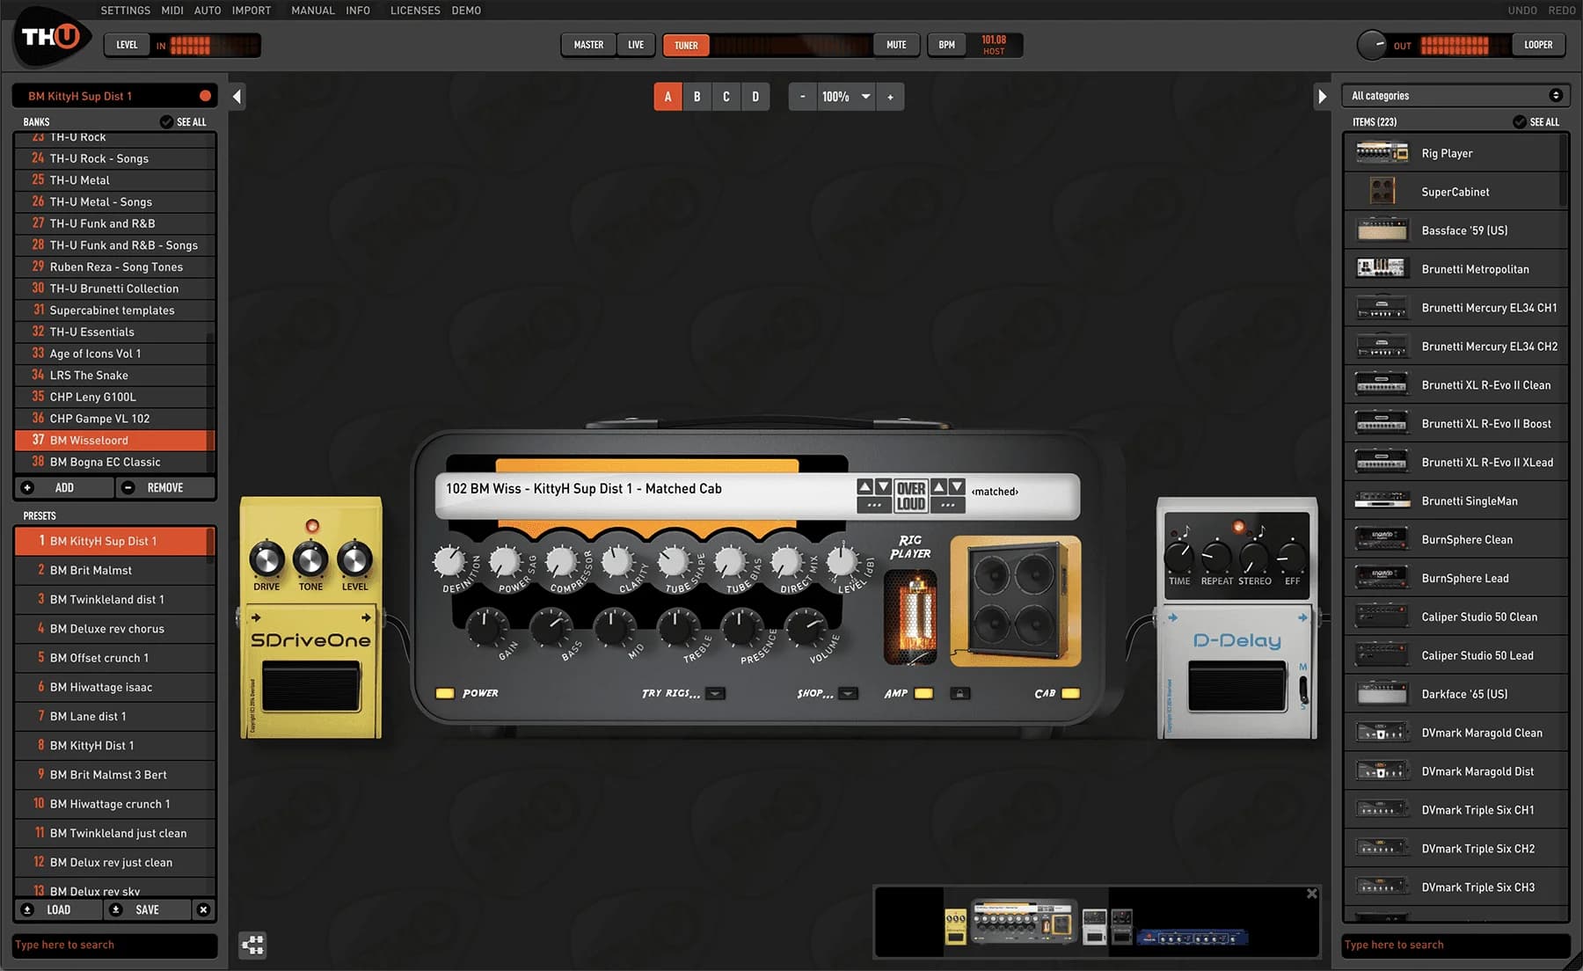Select the Rig Player item in the items list
1583x971 pixels.
[1455, 152]
